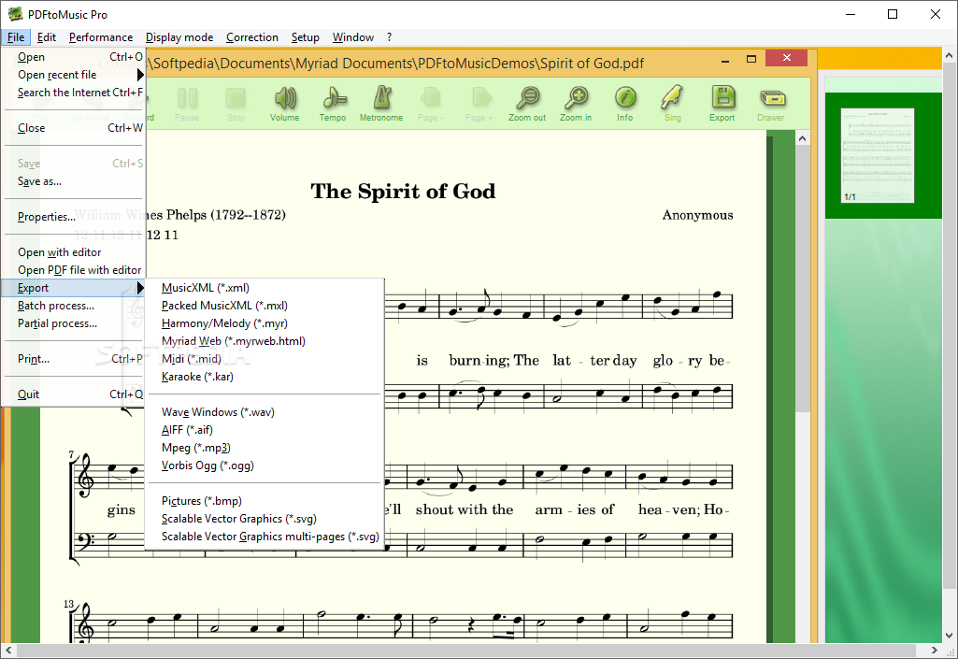
Task: Open the Info icon
Action: (x=625, y=98)
